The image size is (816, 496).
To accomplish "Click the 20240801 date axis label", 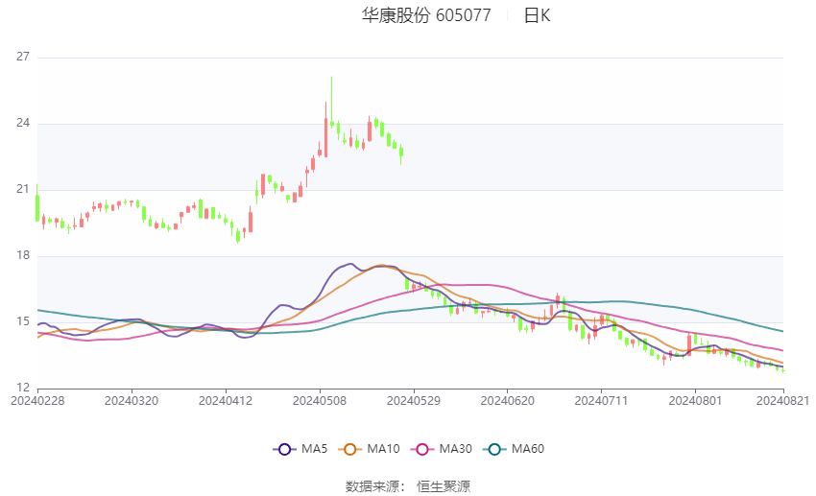I will pos(695,401).
